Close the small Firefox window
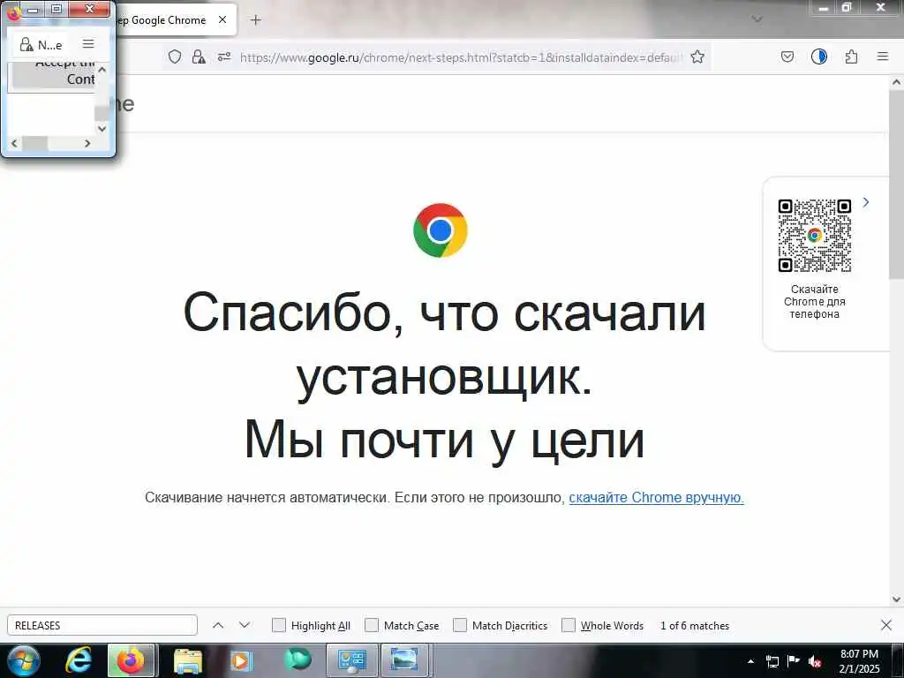Viewport: 904px width, 678px height. (89, 9)
